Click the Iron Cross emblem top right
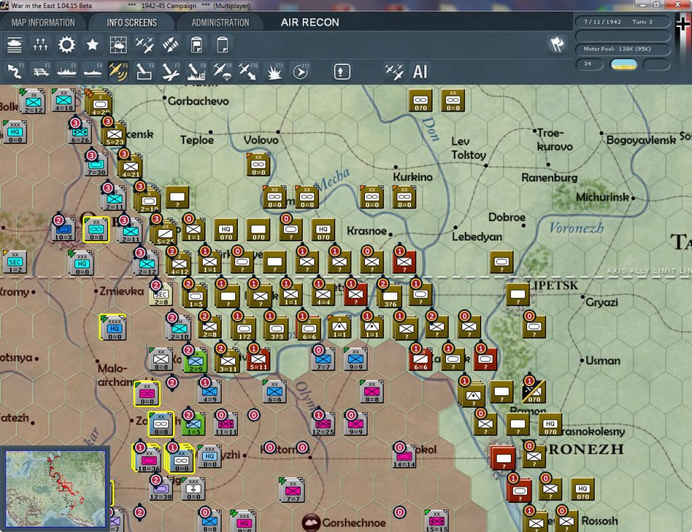 tap(683, 23)
